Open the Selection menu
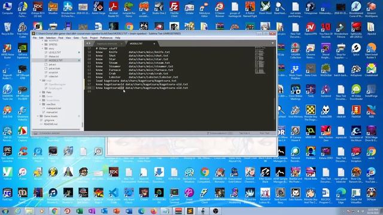The image size is (383, 215). (51, 38)
